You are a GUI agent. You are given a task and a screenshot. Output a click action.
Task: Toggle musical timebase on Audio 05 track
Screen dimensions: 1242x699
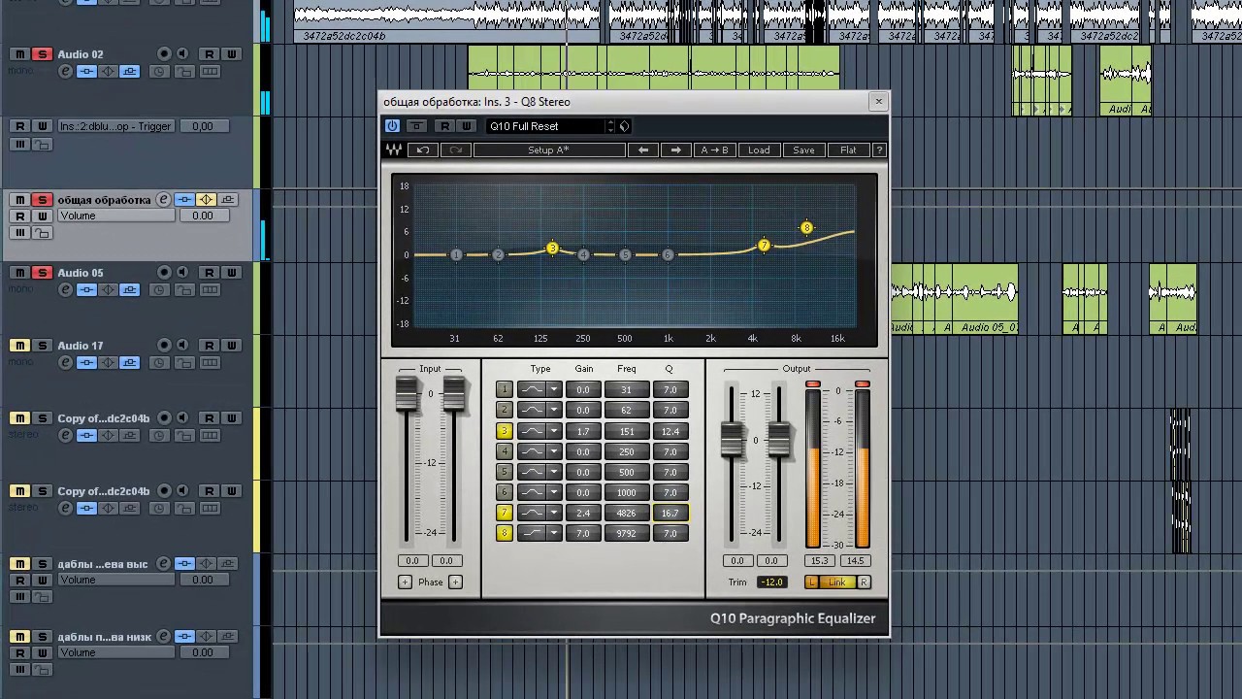click(158, 290)
